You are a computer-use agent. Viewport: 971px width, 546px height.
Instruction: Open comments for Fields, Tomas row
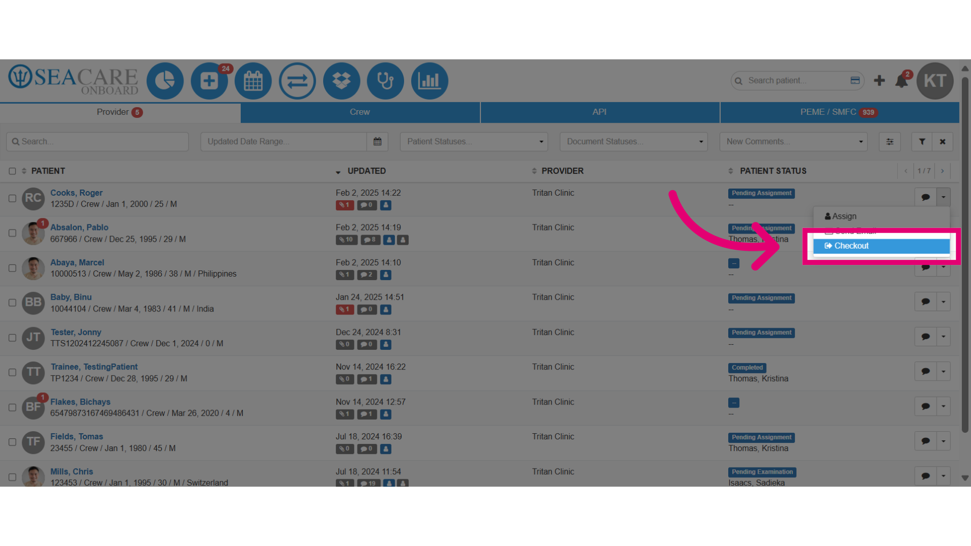pos(925,441)
